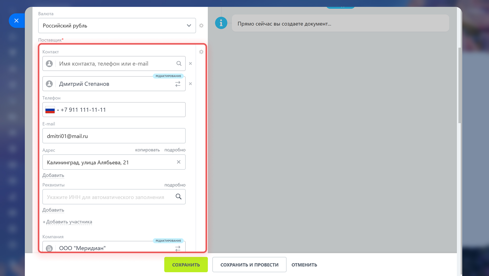Select the Российский рубль currency combo box
This screenshot has width=489, height=276.
point(117,25)
